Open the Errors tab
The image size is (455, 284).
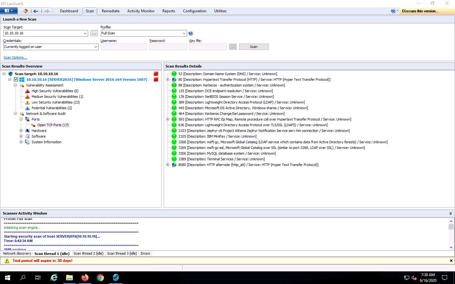point(145,254)
